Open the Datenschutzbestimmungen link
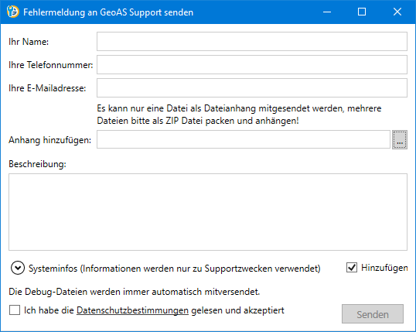The height and width of the screenshot is (332, 416). tap(132, 310)
